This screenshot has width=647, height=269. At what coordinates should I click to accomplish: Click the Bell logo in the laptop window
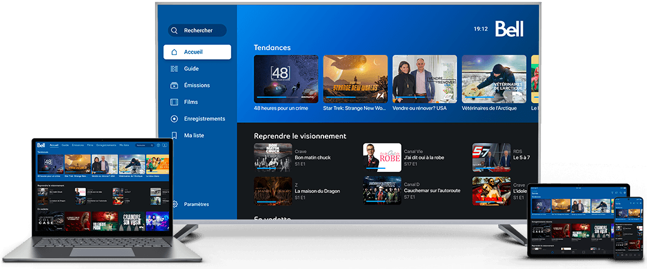[x=41, y=145]
